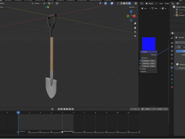Jump to previous keyframe in timeline
The height and width of the screenshot is (139, 185).
(x=61, y=109)
